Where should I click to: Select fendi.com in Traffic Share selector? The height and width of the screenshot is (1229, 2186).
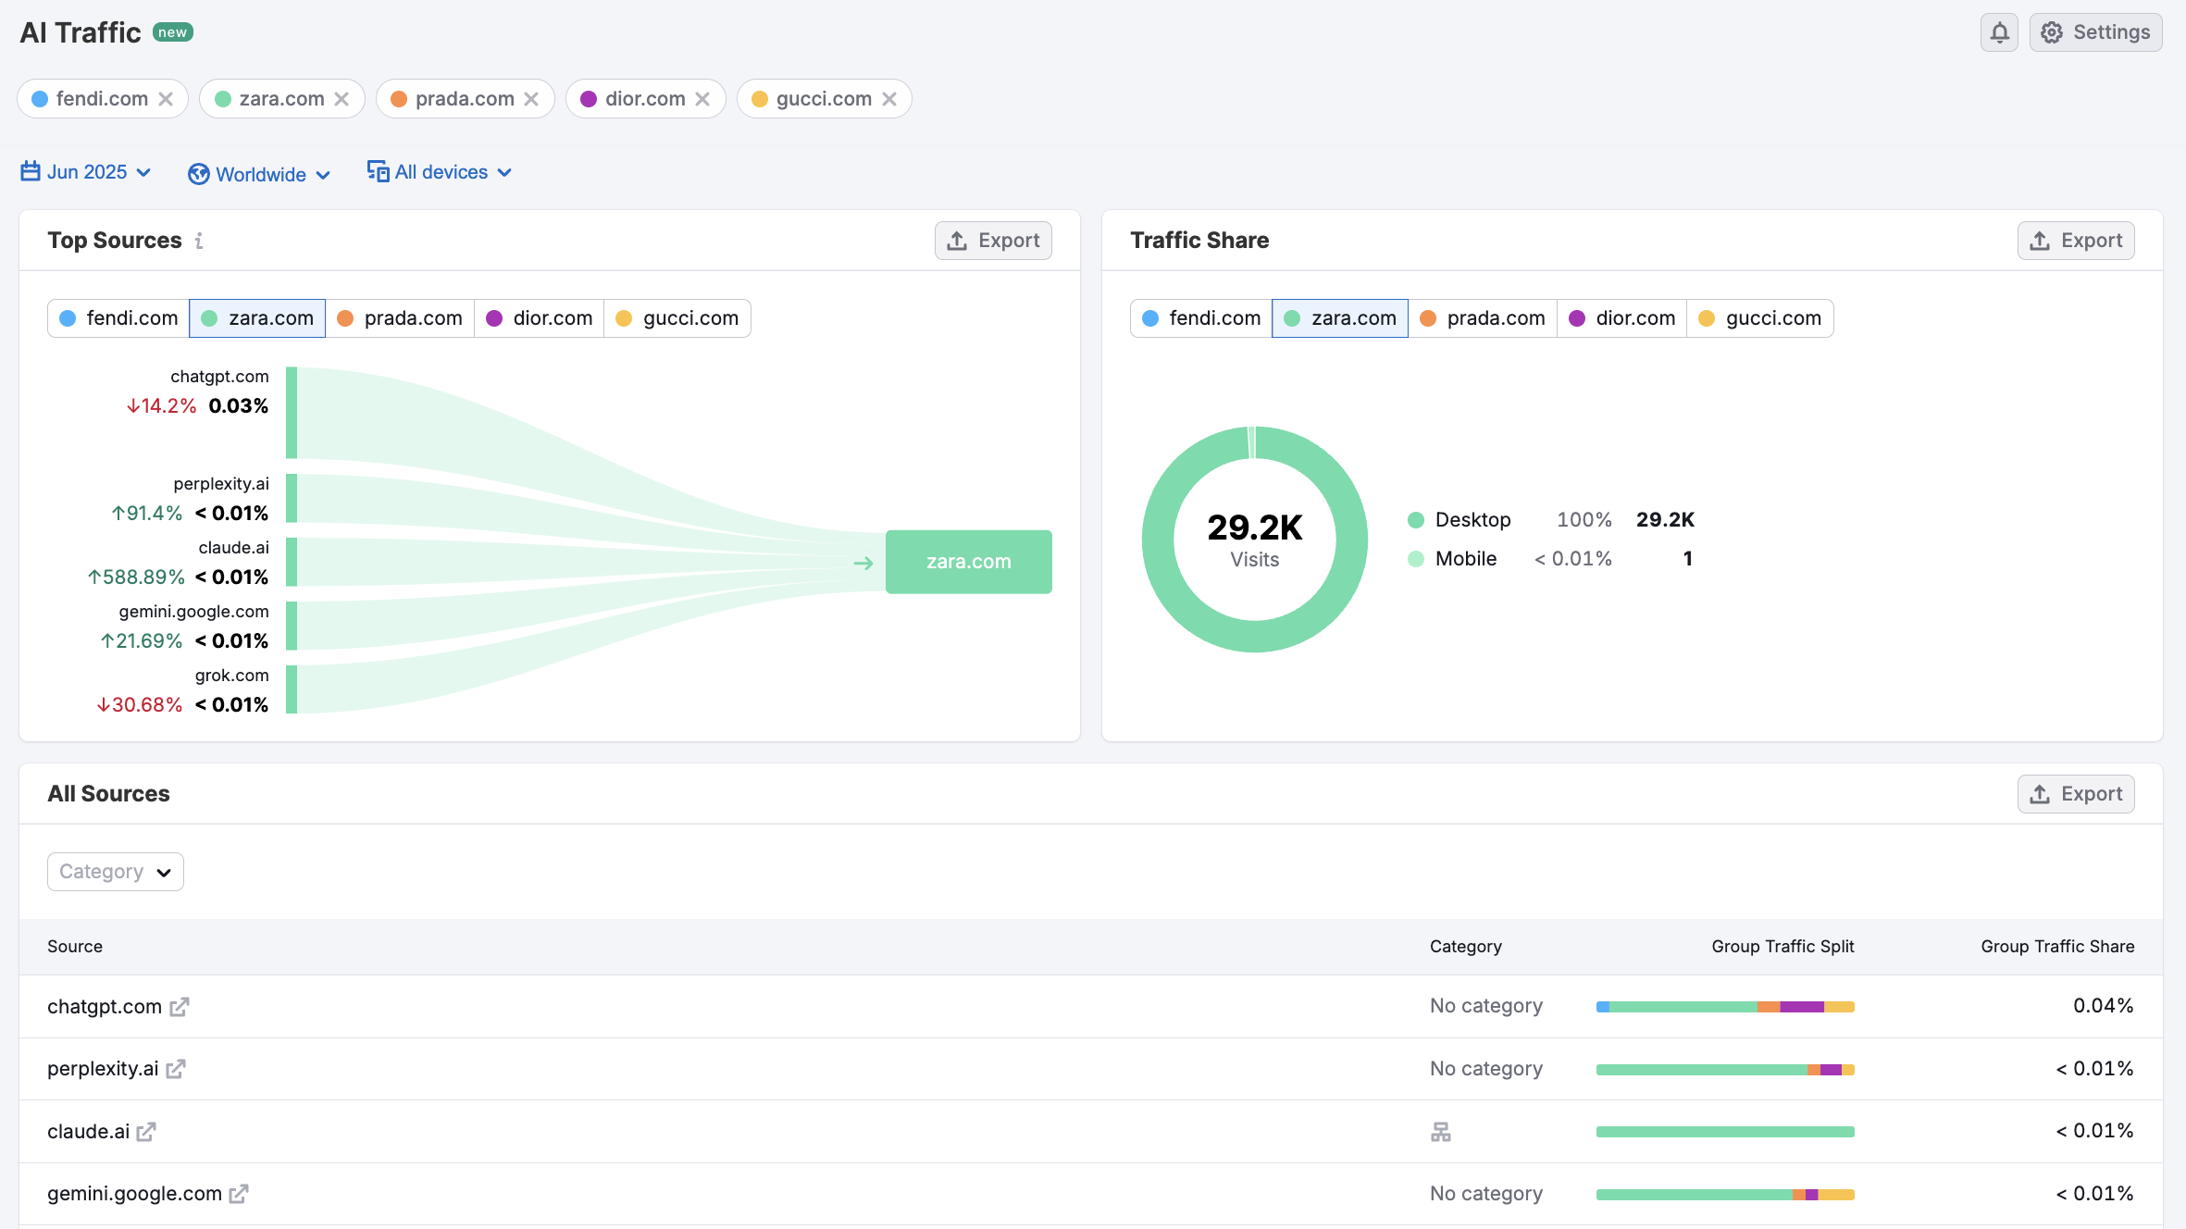pos(1201,318)
